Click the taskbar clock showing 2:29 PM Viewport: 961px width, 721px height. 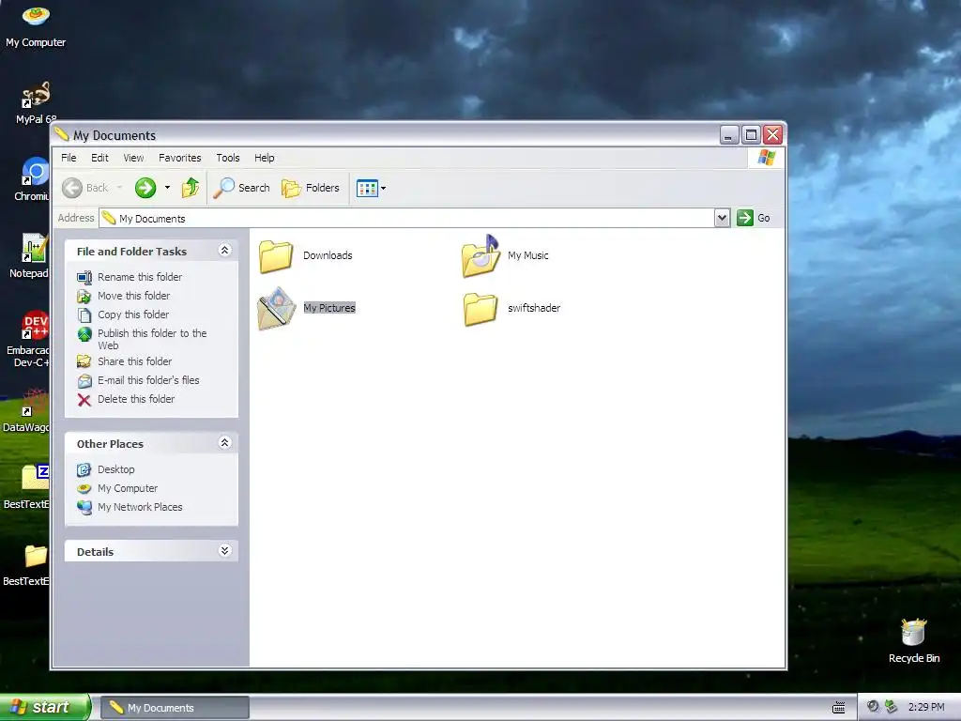click(926, 707)
